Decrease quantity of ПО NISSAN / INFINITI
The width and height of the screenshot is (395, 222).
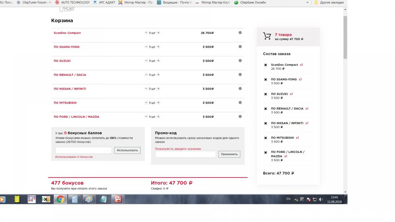coord(146,89)
